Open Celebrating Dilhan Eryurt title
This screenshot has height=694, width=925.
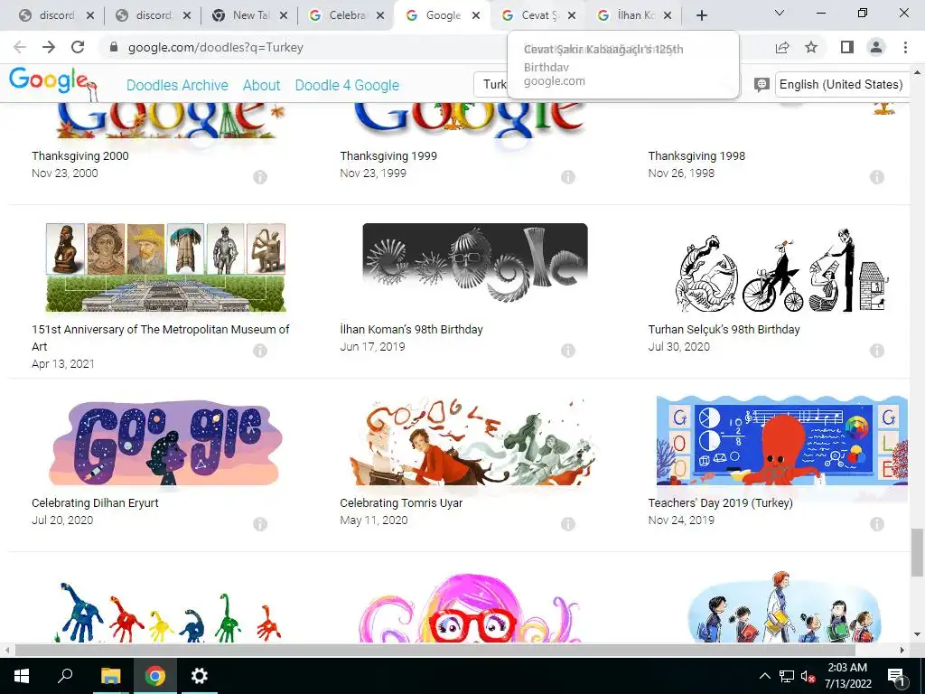[95, 502]
